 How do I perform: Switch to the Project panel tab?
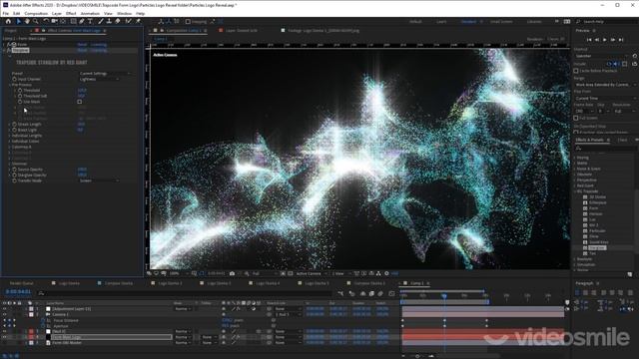[x=11, y=31]
